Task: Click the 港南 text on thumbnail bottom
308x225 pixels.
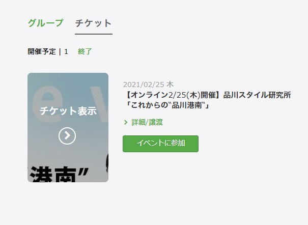Action: point(53,175)
